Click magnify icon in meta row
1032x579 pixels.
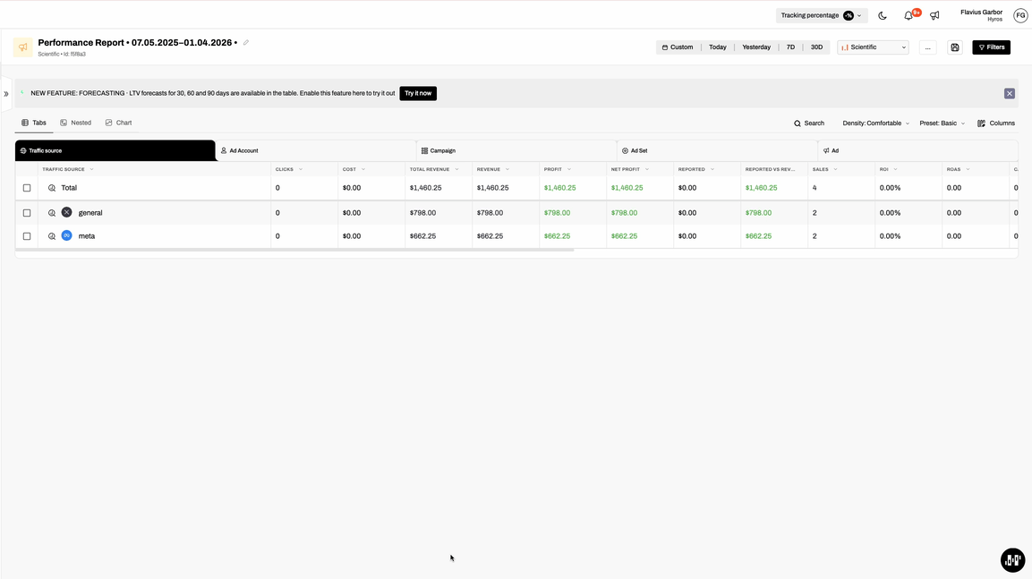[x=52, y=236]
